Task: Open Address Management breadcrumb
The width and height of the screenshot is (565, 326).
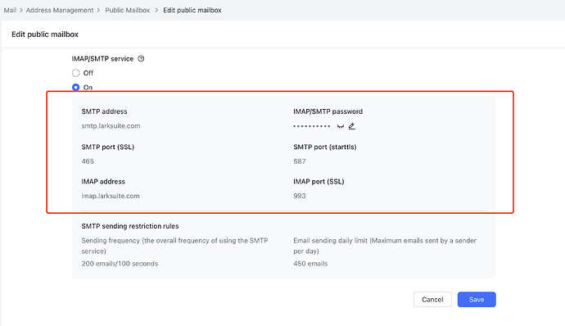Action: (x=60, y=11)
